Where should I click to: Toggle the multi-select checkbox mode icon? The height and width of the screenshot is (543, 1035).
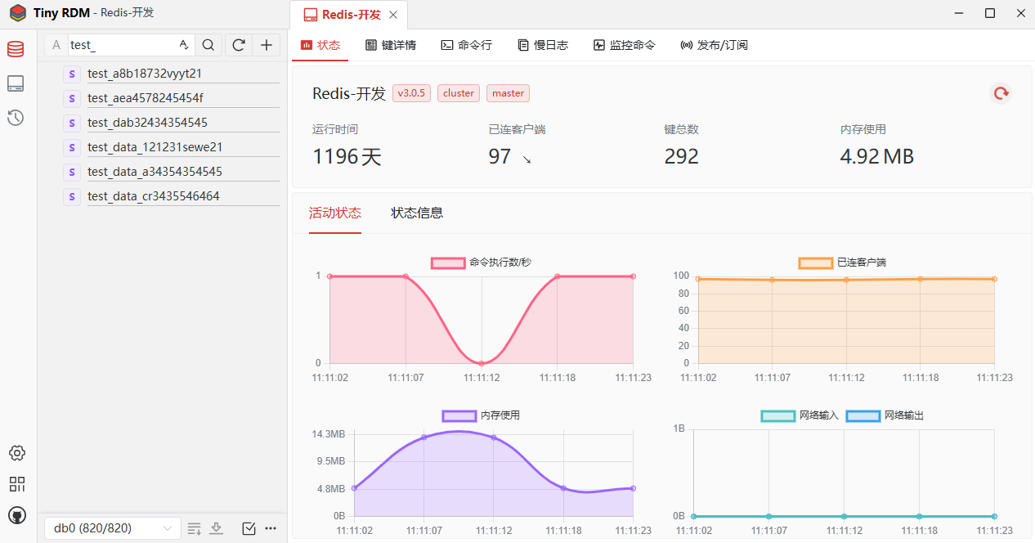pos(249,528)
